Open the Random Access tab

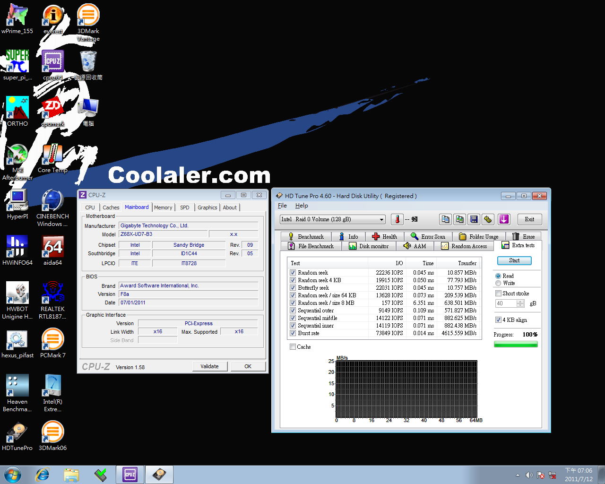coord(464,246)
